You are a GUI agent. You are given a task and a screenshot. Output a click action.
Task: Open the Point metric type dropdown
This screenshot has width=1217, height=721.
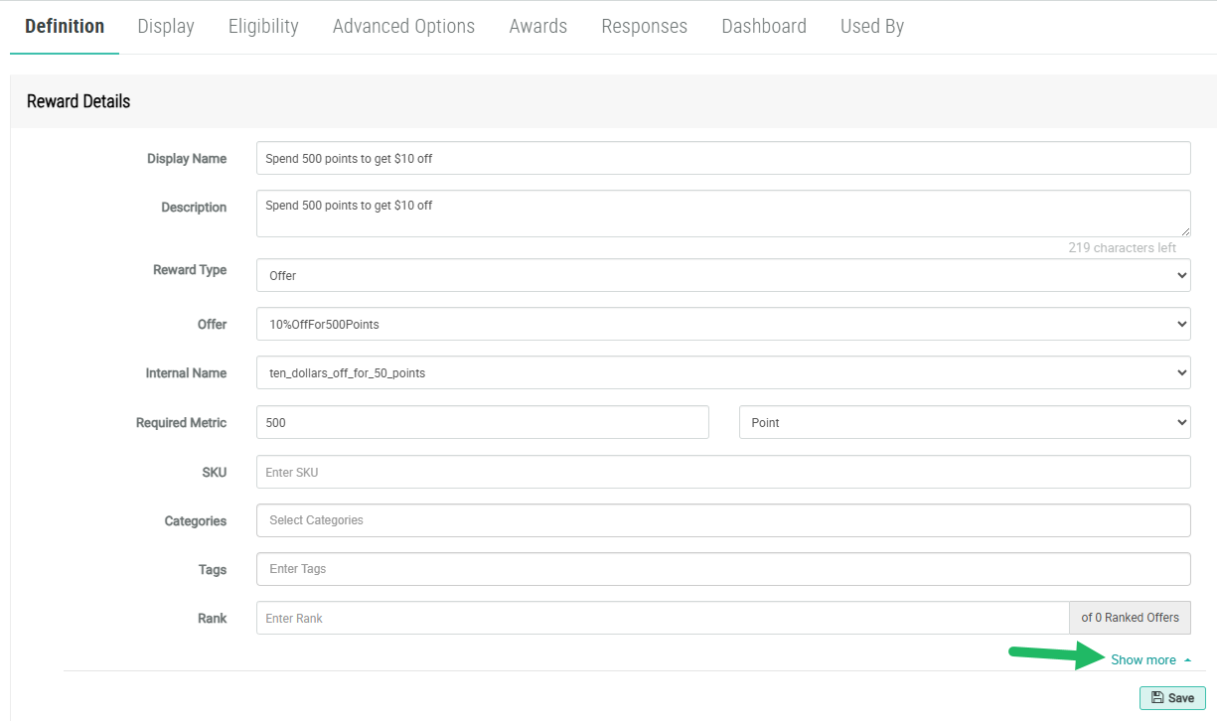click(x=964, y=422)
